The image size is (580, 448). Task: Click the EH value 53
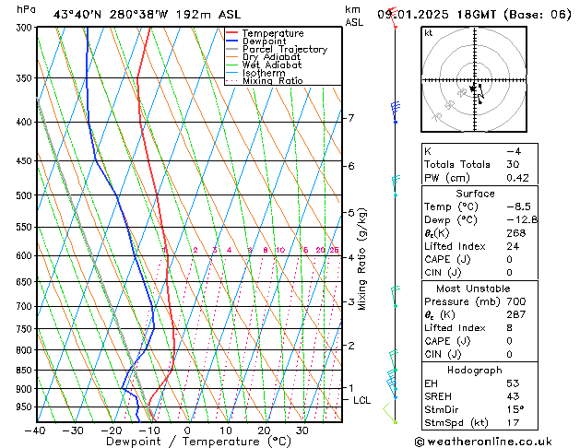(513, 383)
